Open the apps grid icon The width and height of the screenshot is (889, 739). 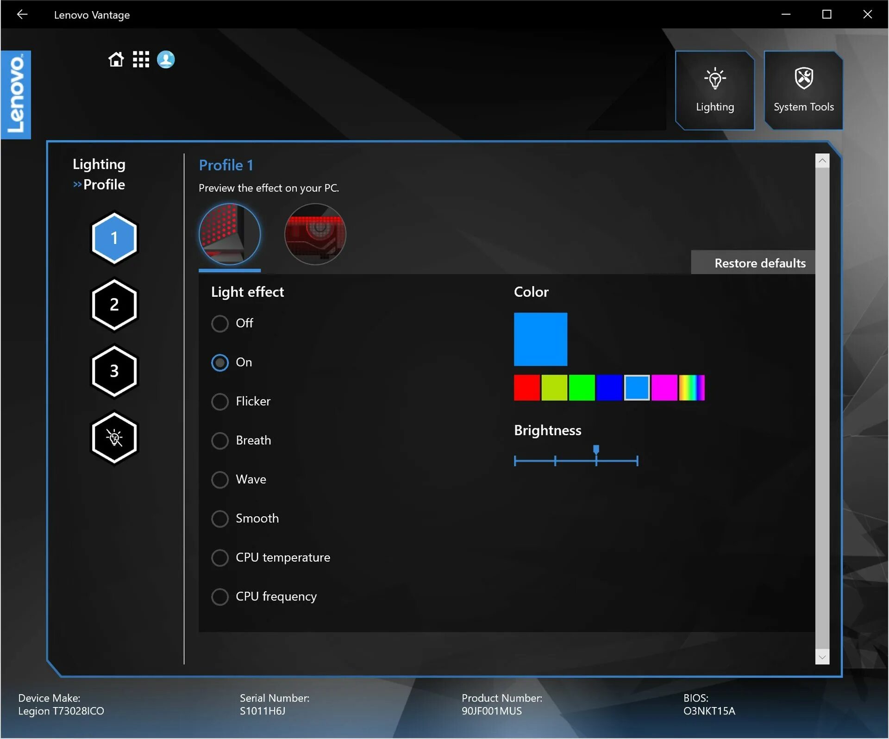(141, 59)
